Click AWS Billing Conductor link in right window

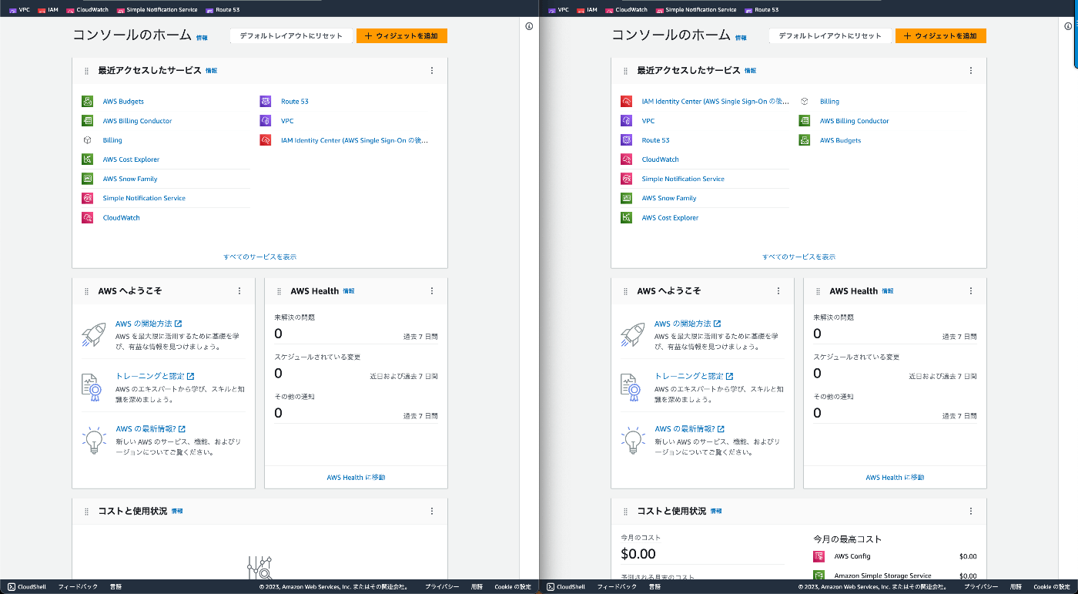click(x=854, y=121)
